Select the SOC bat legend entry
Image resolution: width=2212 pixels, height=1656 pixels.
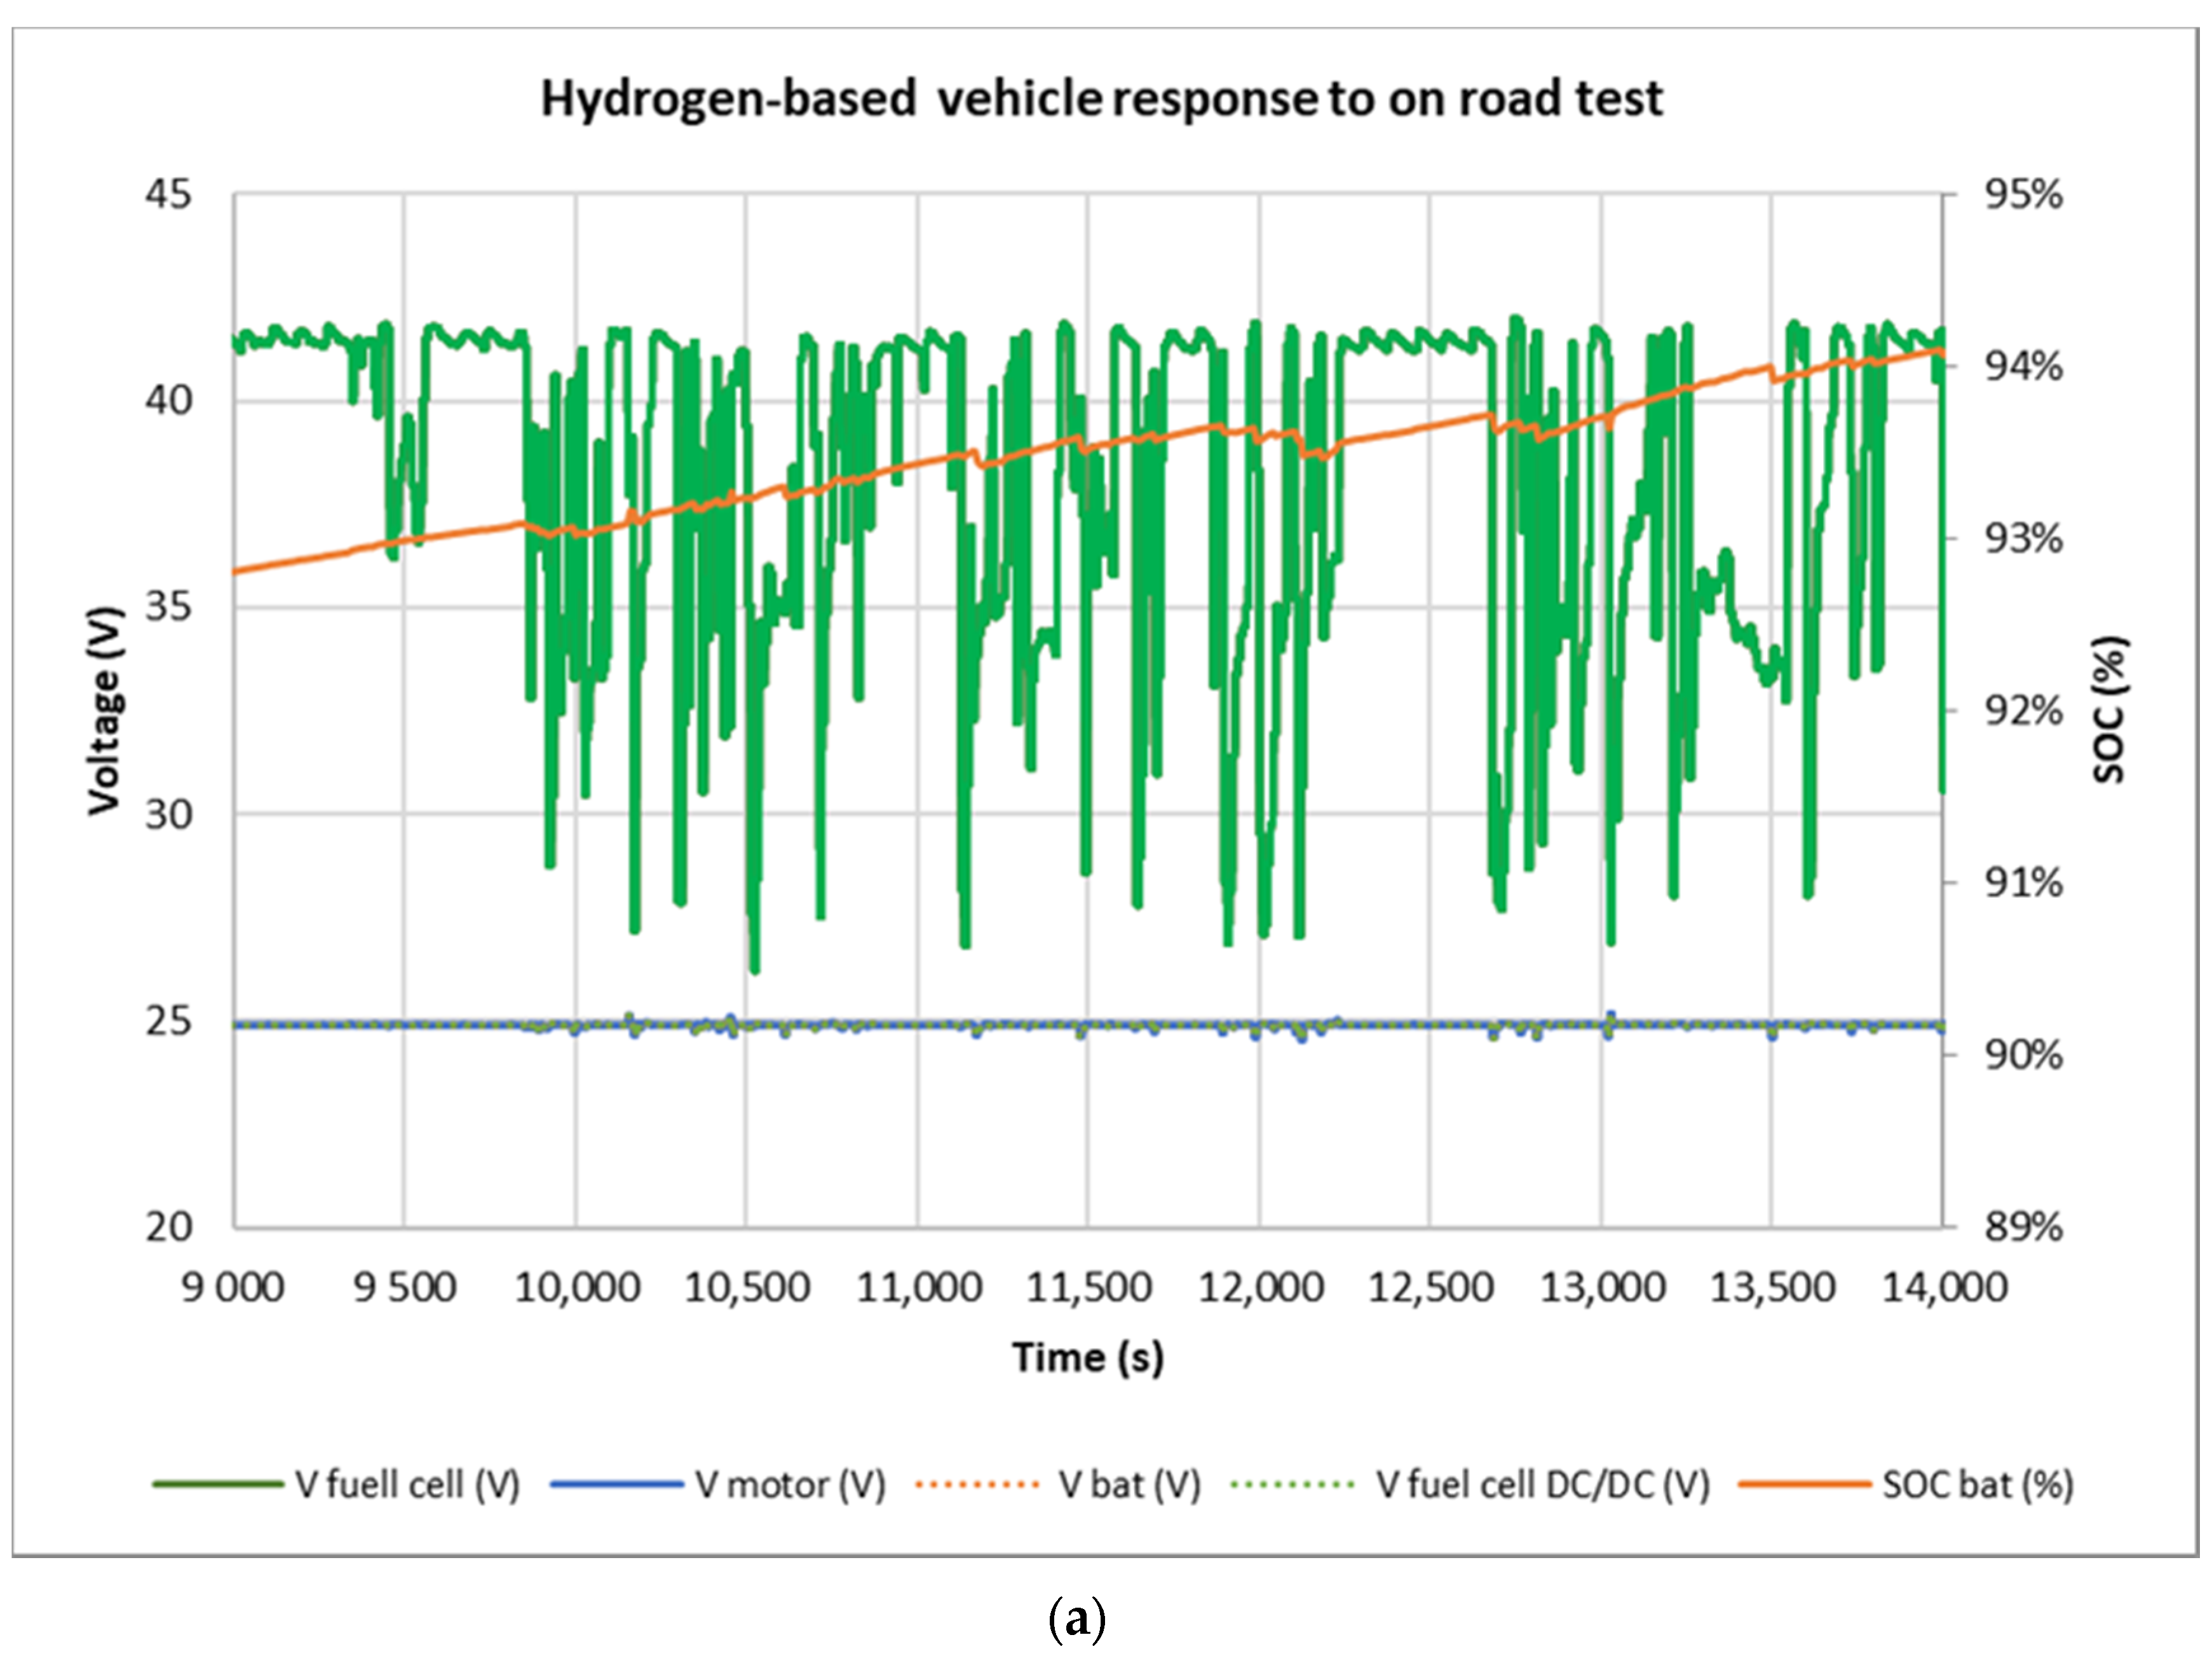tap(1977, 1485)
